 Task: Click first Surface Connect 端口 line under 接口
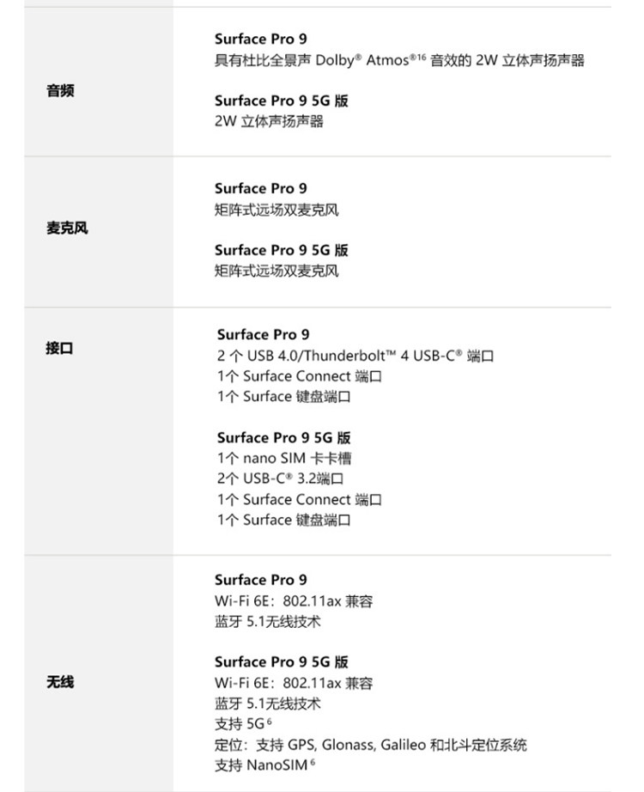click(x=299, y=376)
